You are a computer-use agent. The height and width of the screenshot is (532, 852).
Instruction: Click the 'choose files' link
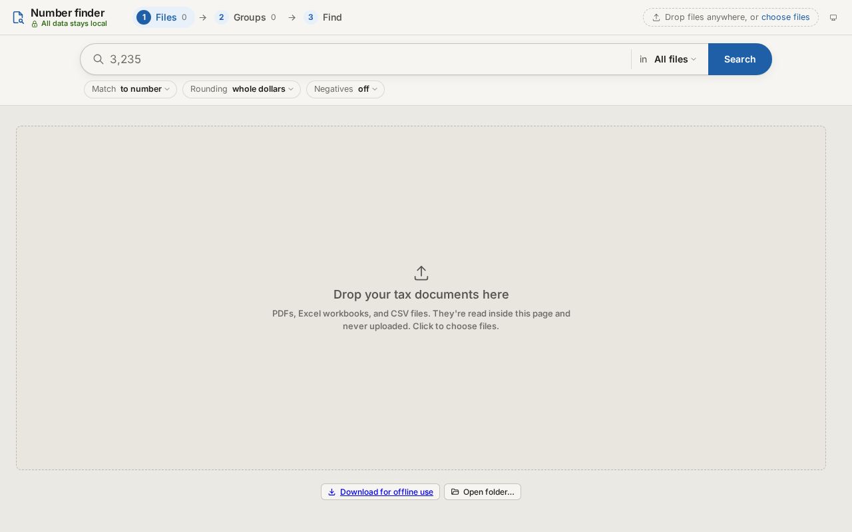point(785,17)
